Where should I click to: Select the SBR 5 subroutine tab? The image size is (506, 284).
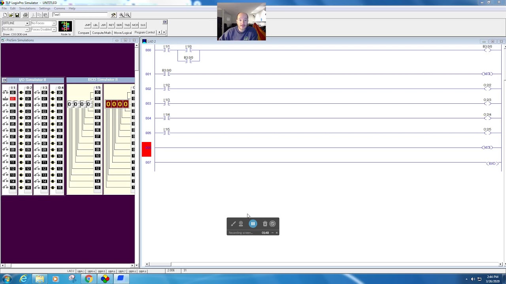pos(101,271)
